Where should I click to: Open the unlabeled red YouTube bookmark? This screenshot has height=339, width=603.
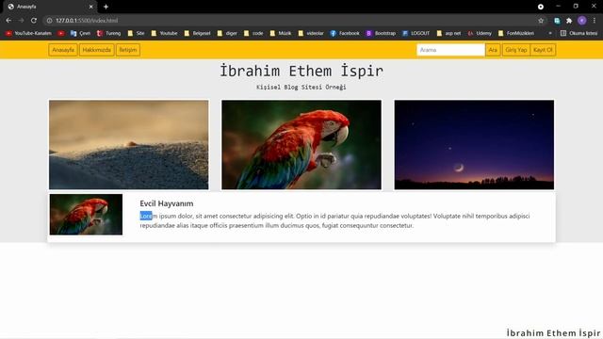click(60, 34)
